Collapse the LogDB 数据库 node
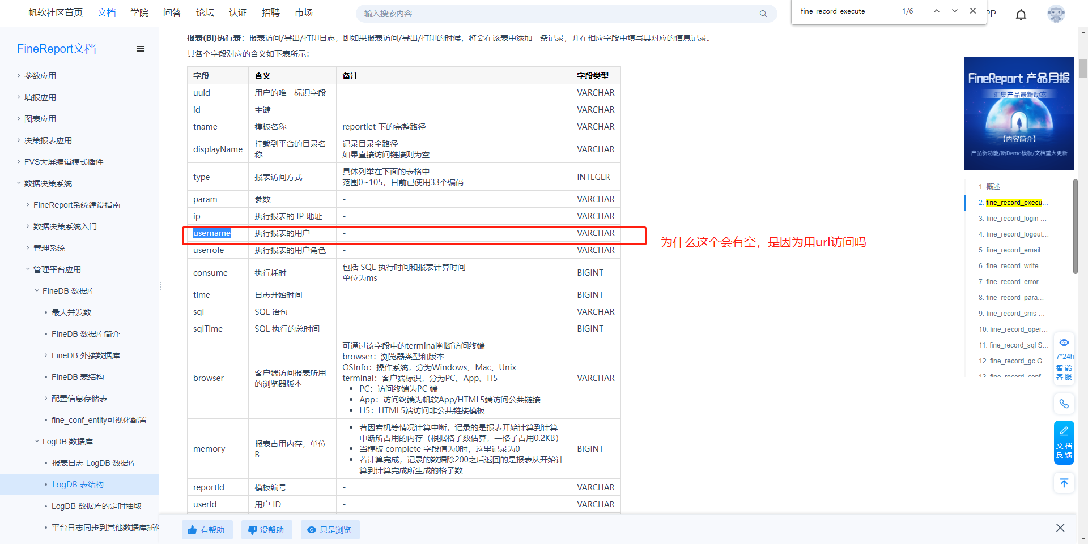 coord(37,442)
